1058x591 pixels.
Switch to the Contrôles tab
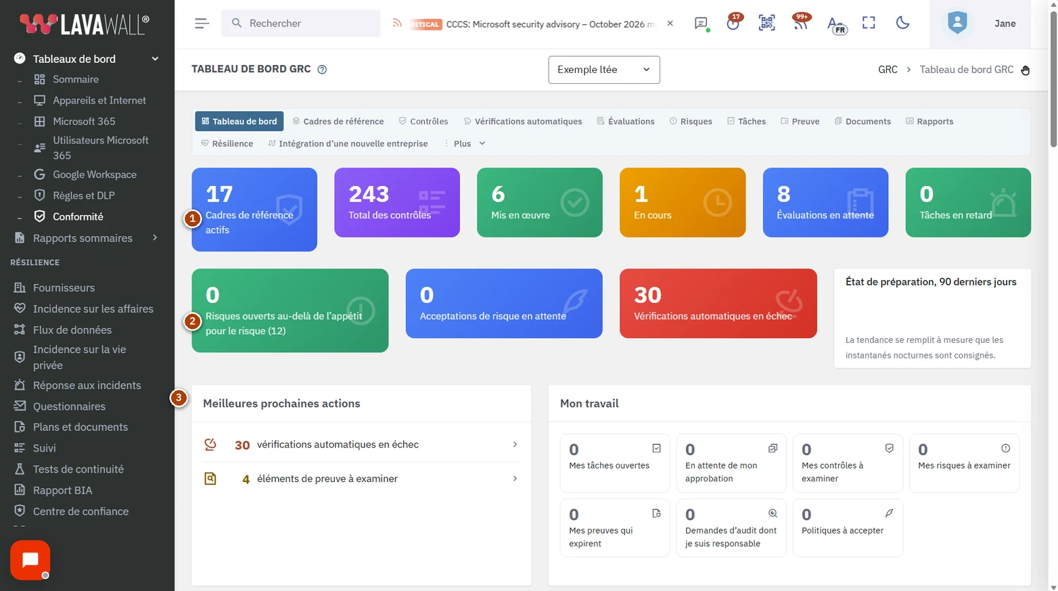(423, 121)
